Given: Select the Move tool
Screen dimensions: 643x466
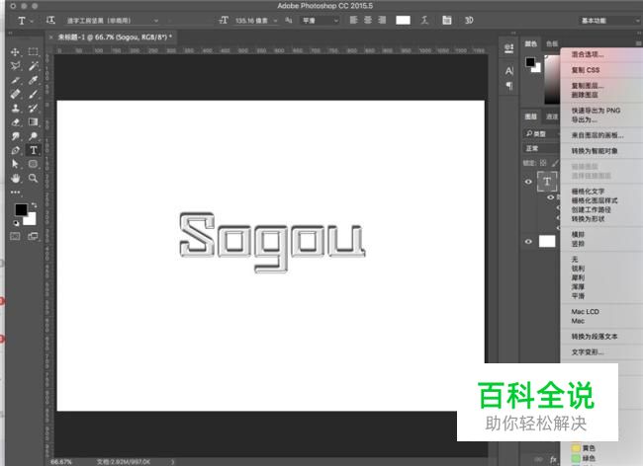Looking at the screenshot, I should point(15,52).
